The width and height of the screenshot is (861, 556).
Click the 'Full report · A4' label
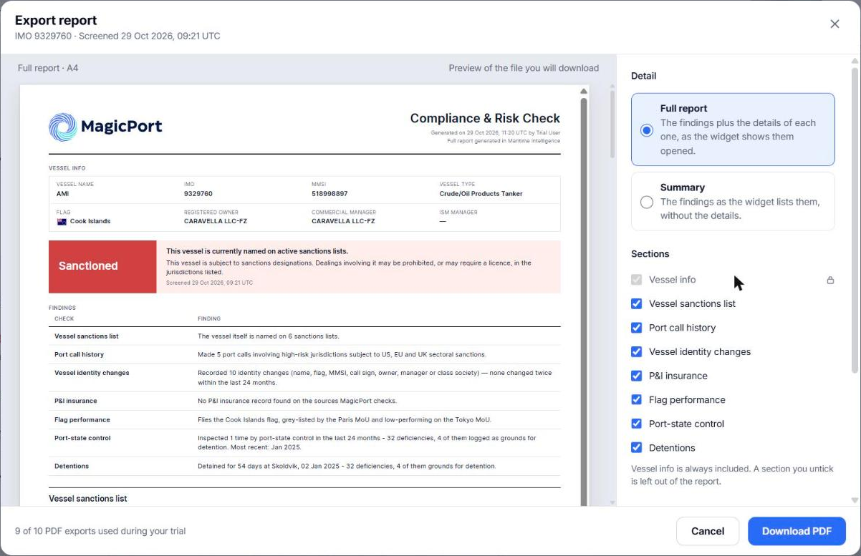pyautogui.click(x=48, y=68)
